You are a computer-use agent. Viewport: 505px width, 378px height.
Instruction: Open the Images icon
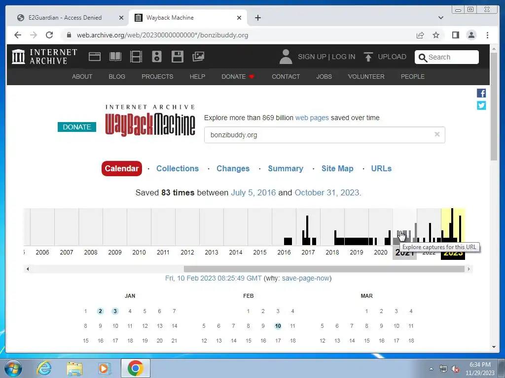[198, 57]
